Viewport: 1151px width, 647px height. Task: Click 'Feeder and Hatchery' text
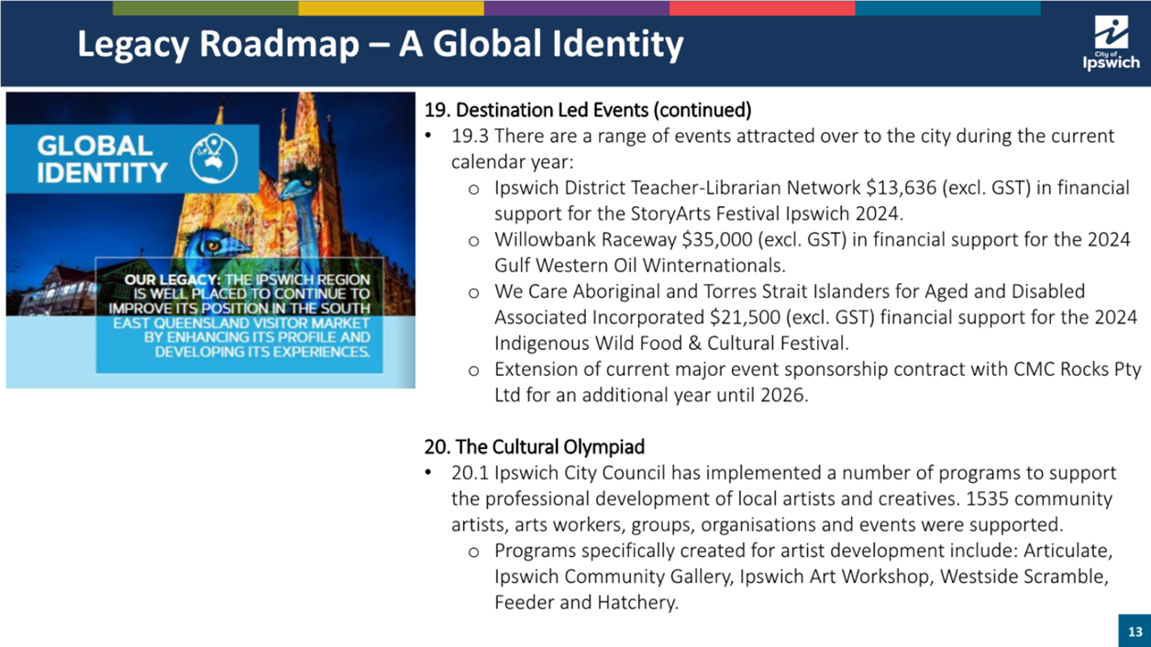(586, 602)
